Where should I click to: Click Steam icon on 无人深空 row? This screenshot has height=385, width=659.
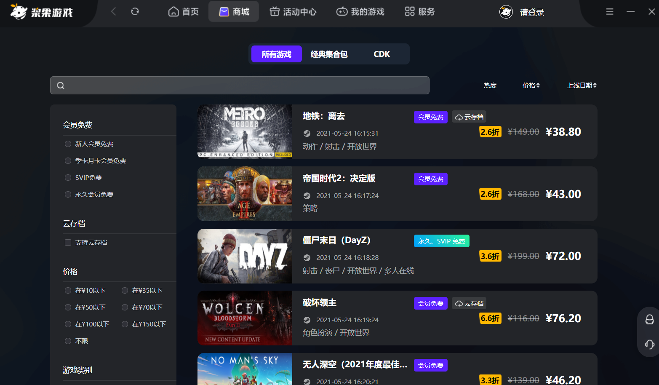pyautogui.click(x=307, y=382)
